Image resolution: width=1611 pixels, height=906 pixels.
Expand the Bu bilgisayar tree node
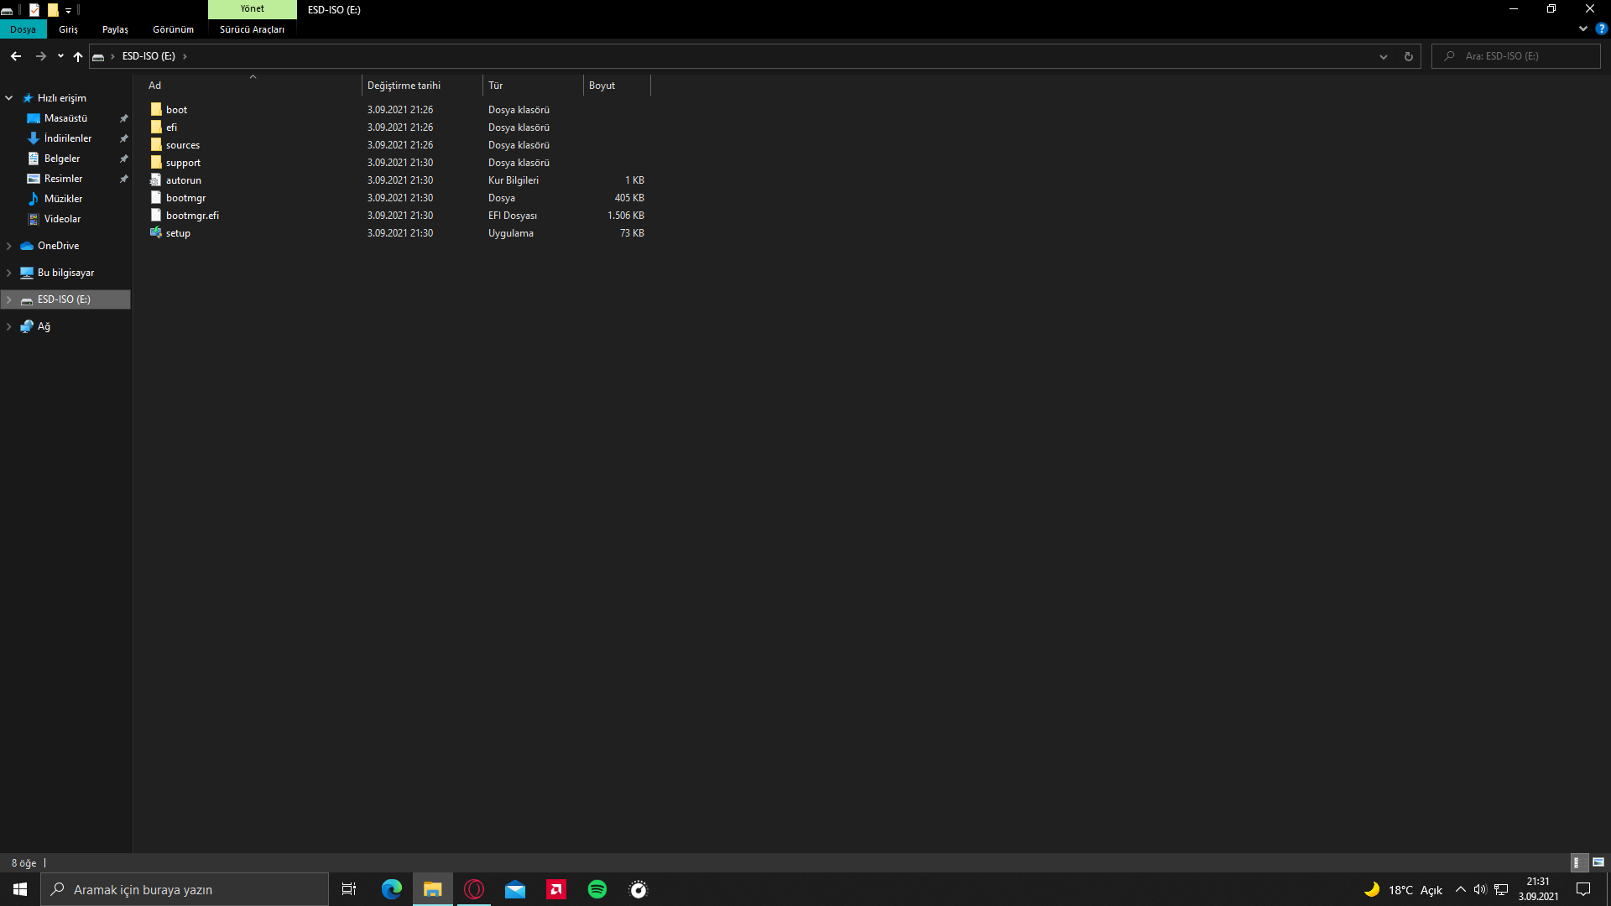[8, 273]
